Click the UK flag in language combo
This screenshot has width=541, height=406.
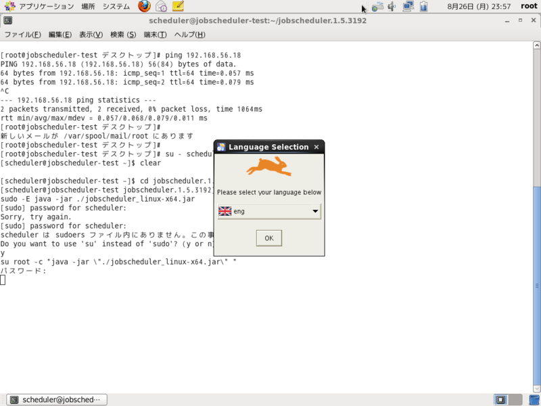click(x=225, y=211)
